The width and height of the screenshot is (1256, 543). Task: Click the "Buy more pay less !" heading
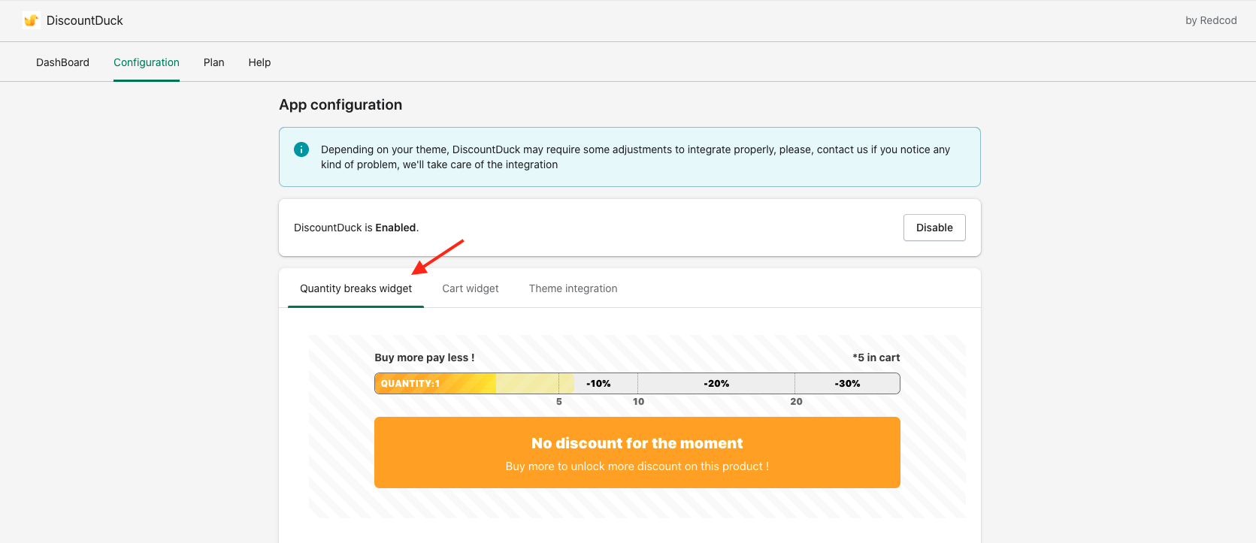point(425,357)
